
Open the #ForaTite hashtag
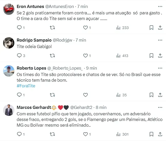[x=26, y=86]
